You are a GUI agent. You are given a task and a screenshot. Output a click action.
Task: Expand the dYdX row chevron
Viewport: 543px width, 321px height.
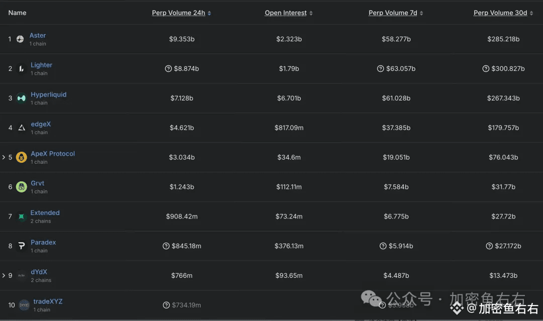[x=4, y=275]
